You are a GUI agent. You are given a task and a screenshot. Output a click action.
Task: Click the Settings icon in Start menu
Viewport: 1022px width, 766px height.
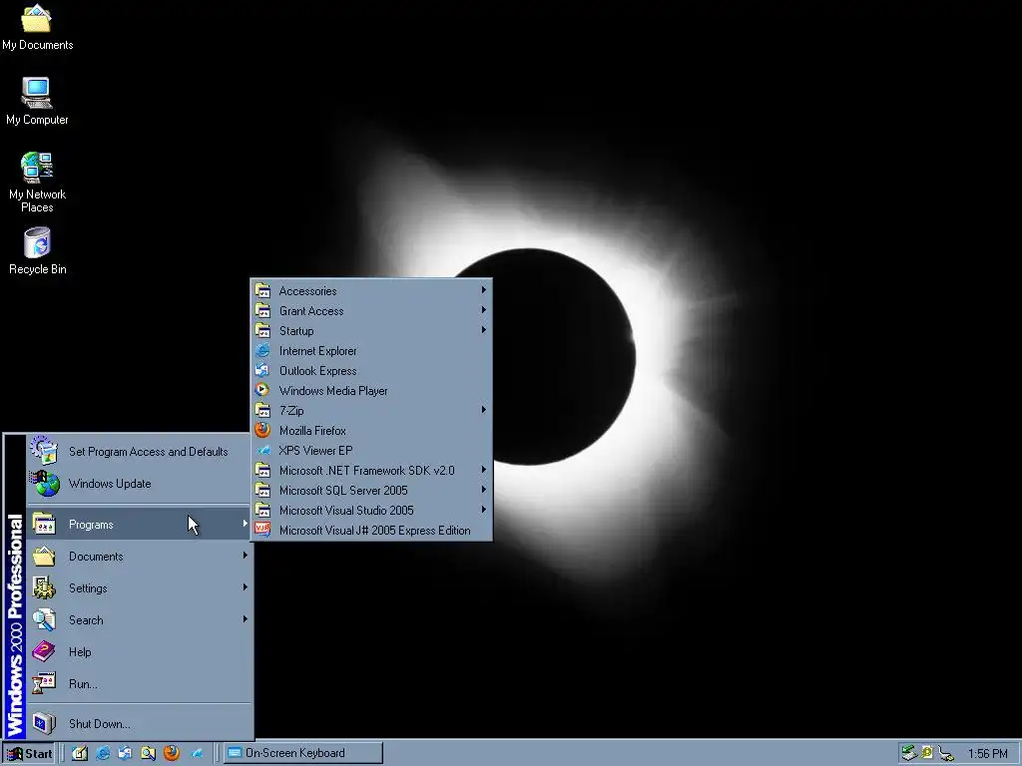(x=44, y=587)
